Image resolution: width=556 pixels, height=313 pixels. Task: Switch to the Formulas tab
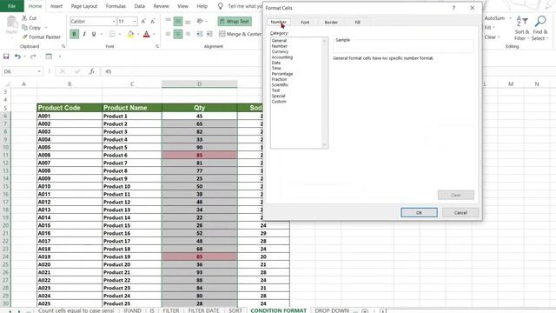116,6
